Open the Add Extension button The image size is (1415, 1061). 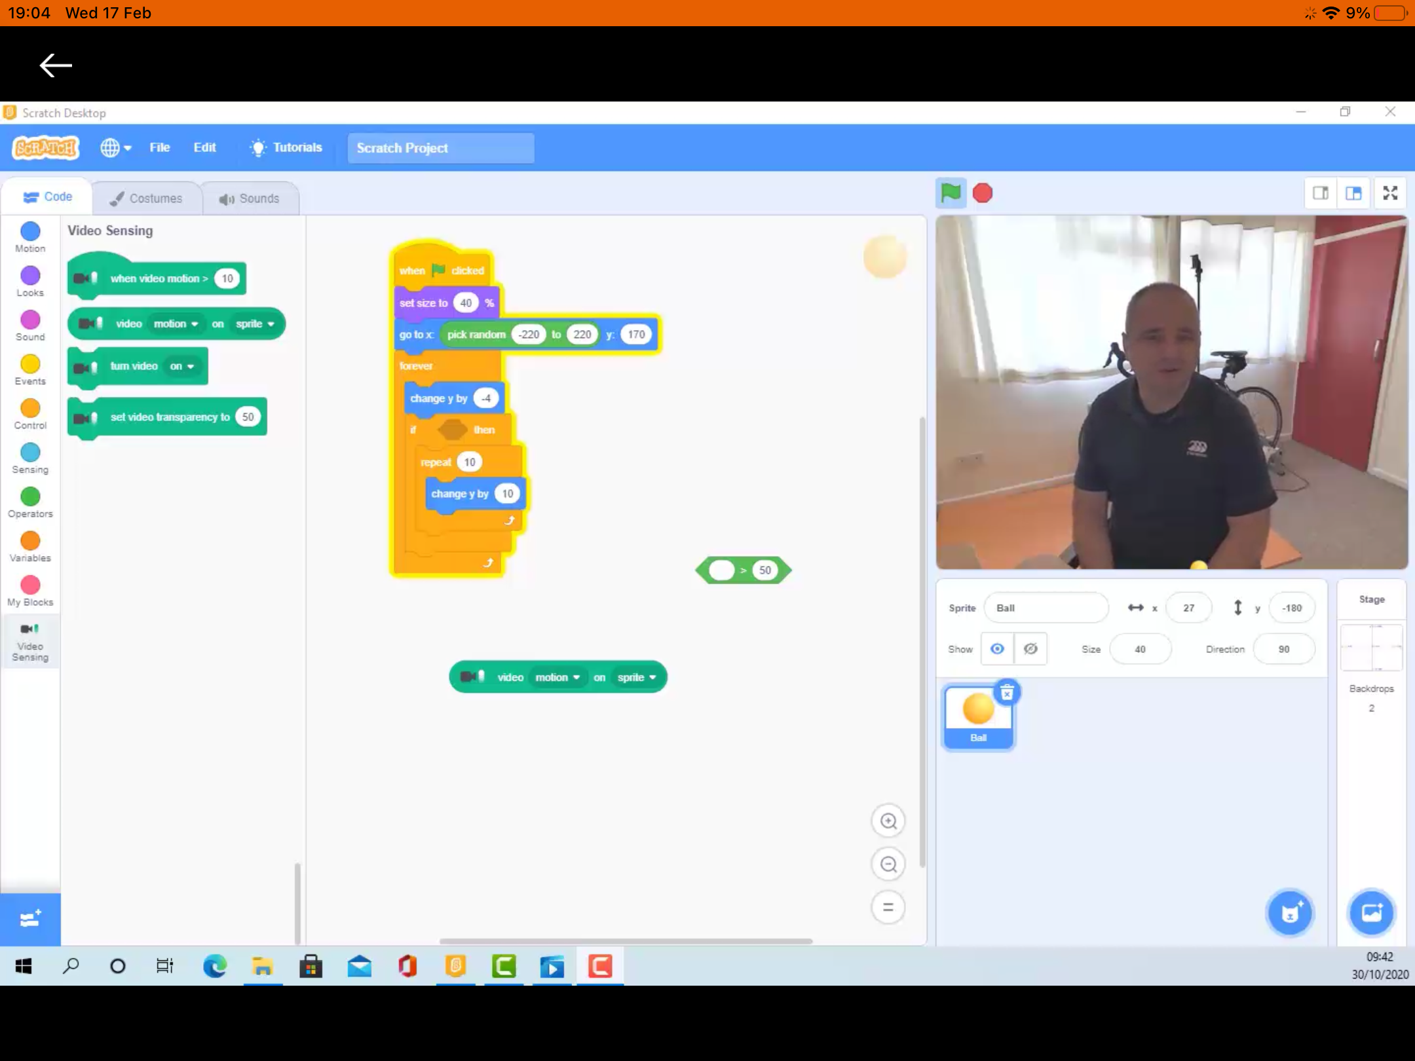point(30,919)
